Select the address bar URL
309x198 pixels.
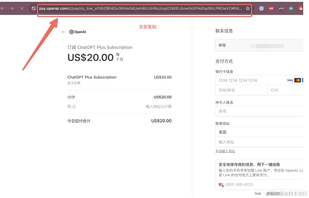point(141,8)
